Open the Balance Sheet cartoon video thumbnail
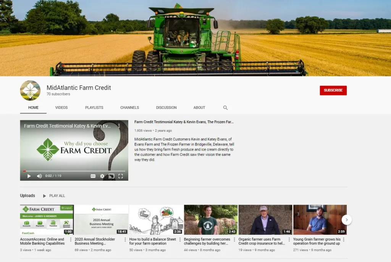Viewport: 391px width, 262px height. (x=156, y=220)
